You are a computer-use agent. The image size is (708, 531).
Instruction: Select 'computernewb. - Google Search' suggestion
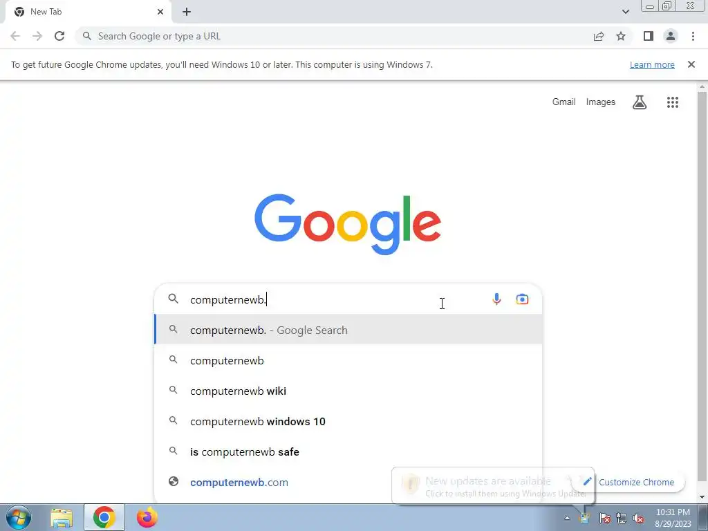tap(348, 330)
